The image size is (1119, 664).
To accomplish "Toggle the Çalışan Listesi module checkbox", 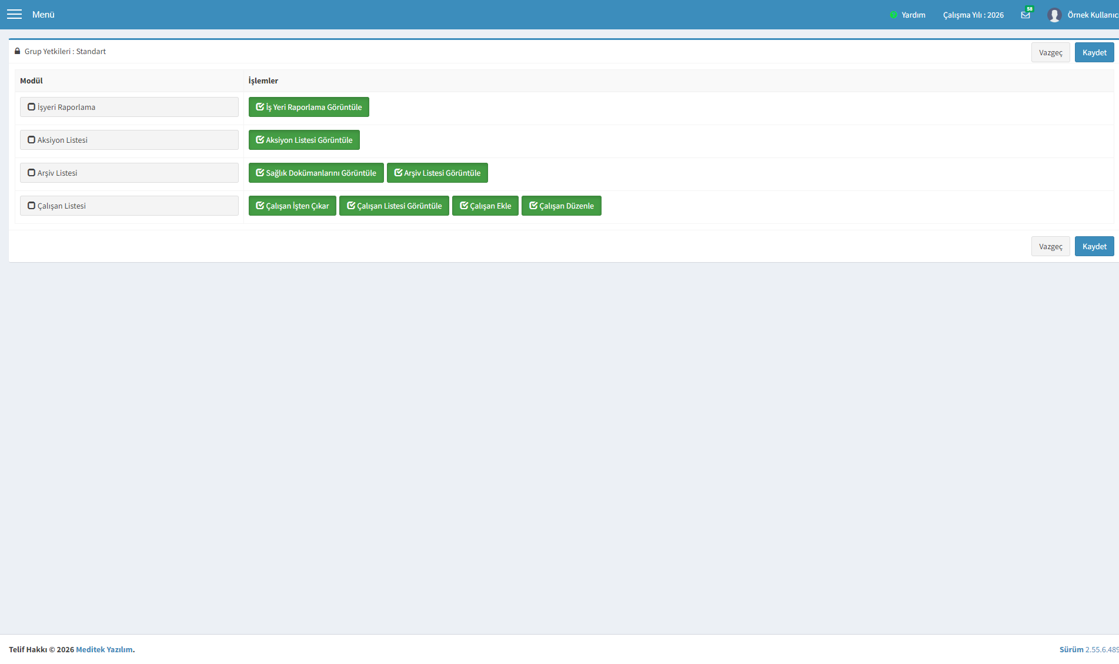I will click(32, 206).
